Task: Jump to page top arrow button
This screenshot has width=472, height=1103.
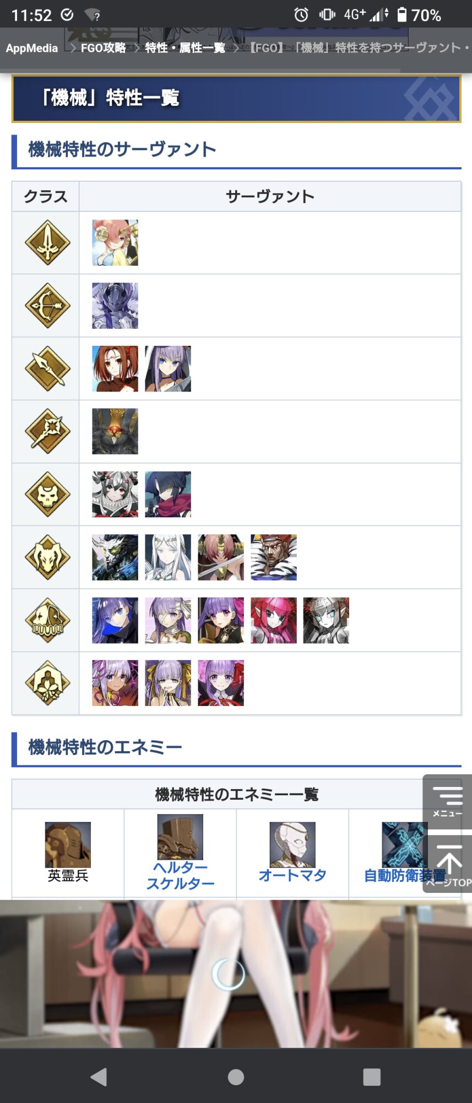Action: click(447, 864)
